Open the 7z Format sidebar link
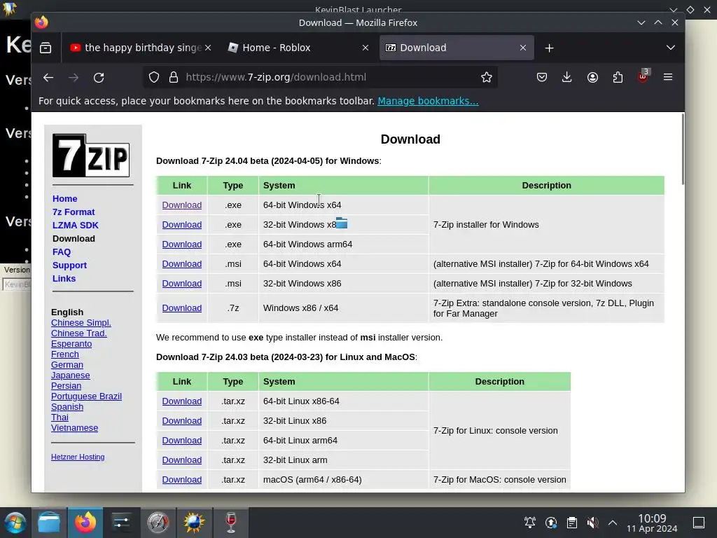Screen dimensions: 717x538 74,212
